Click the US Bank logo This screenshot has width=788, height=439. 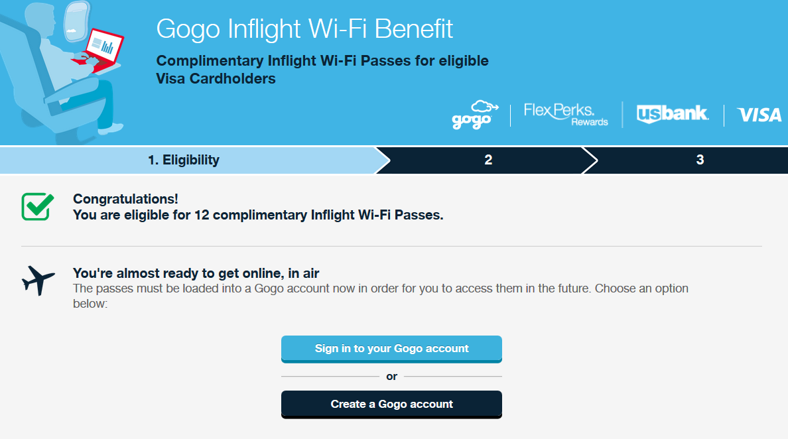tap(673, 114)
